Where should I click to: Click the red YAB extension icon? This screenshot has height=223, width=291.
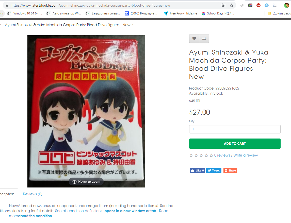tap(258, 5)
